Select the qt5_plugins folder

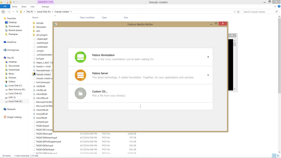[x=42, y=35]
